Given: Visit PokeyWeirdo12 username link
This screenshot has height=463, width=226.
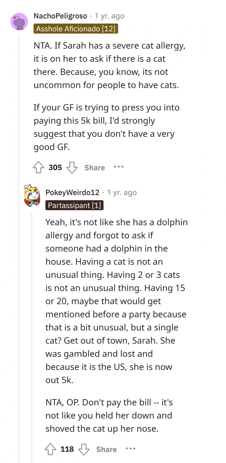Looking at the screenshot, I should tap(72, 192).
